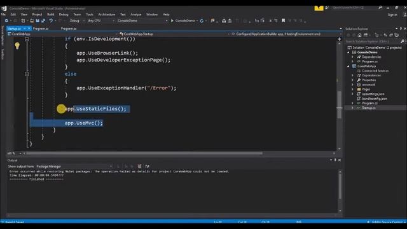The width and height of the screenshot is (407, 229).
Task: Close the Startup.cs tab
Action: pyautogui.click(x=29, y=28)
